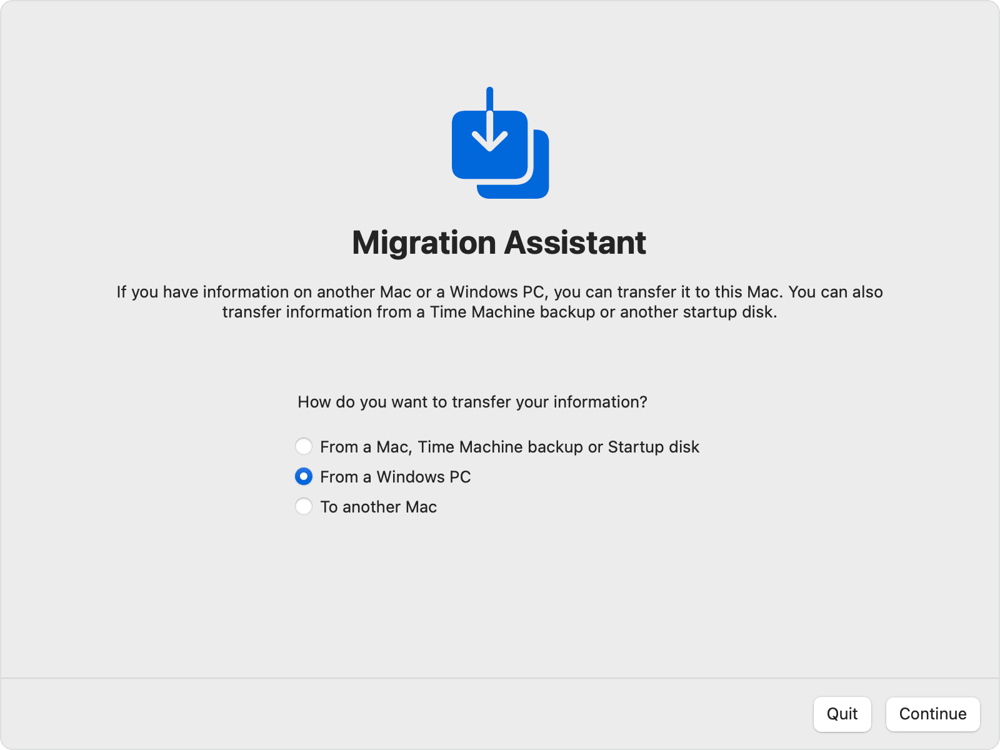The width and height of the screenshot is (1000, 750).
Task: Click the 'To another Mac' label text
Action: tap(378, 506)
